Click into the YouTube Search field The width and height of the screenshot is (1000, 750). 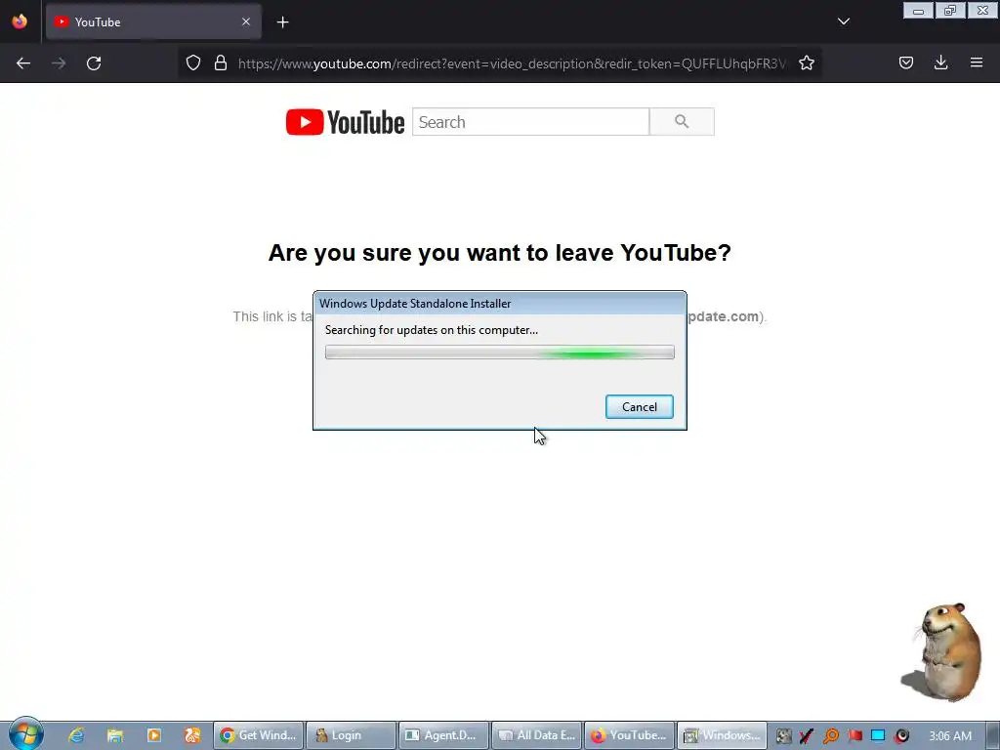(530, 122)
